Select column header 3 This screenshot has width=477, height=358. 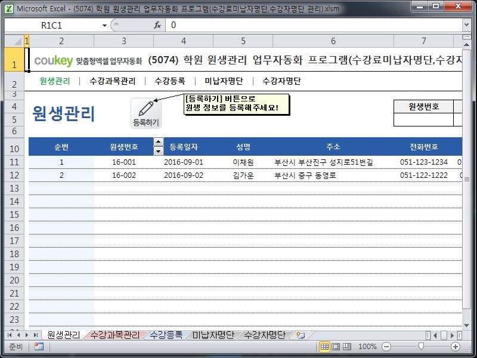124,41
